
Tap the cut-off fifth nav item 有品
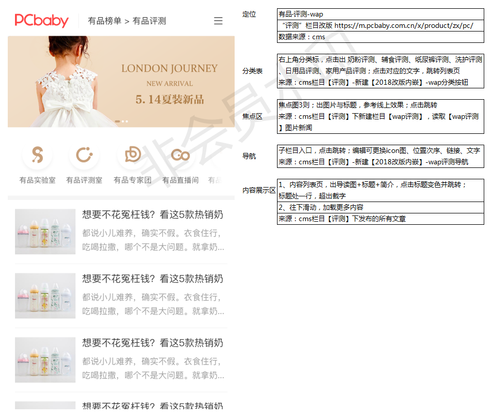(214, 180)
